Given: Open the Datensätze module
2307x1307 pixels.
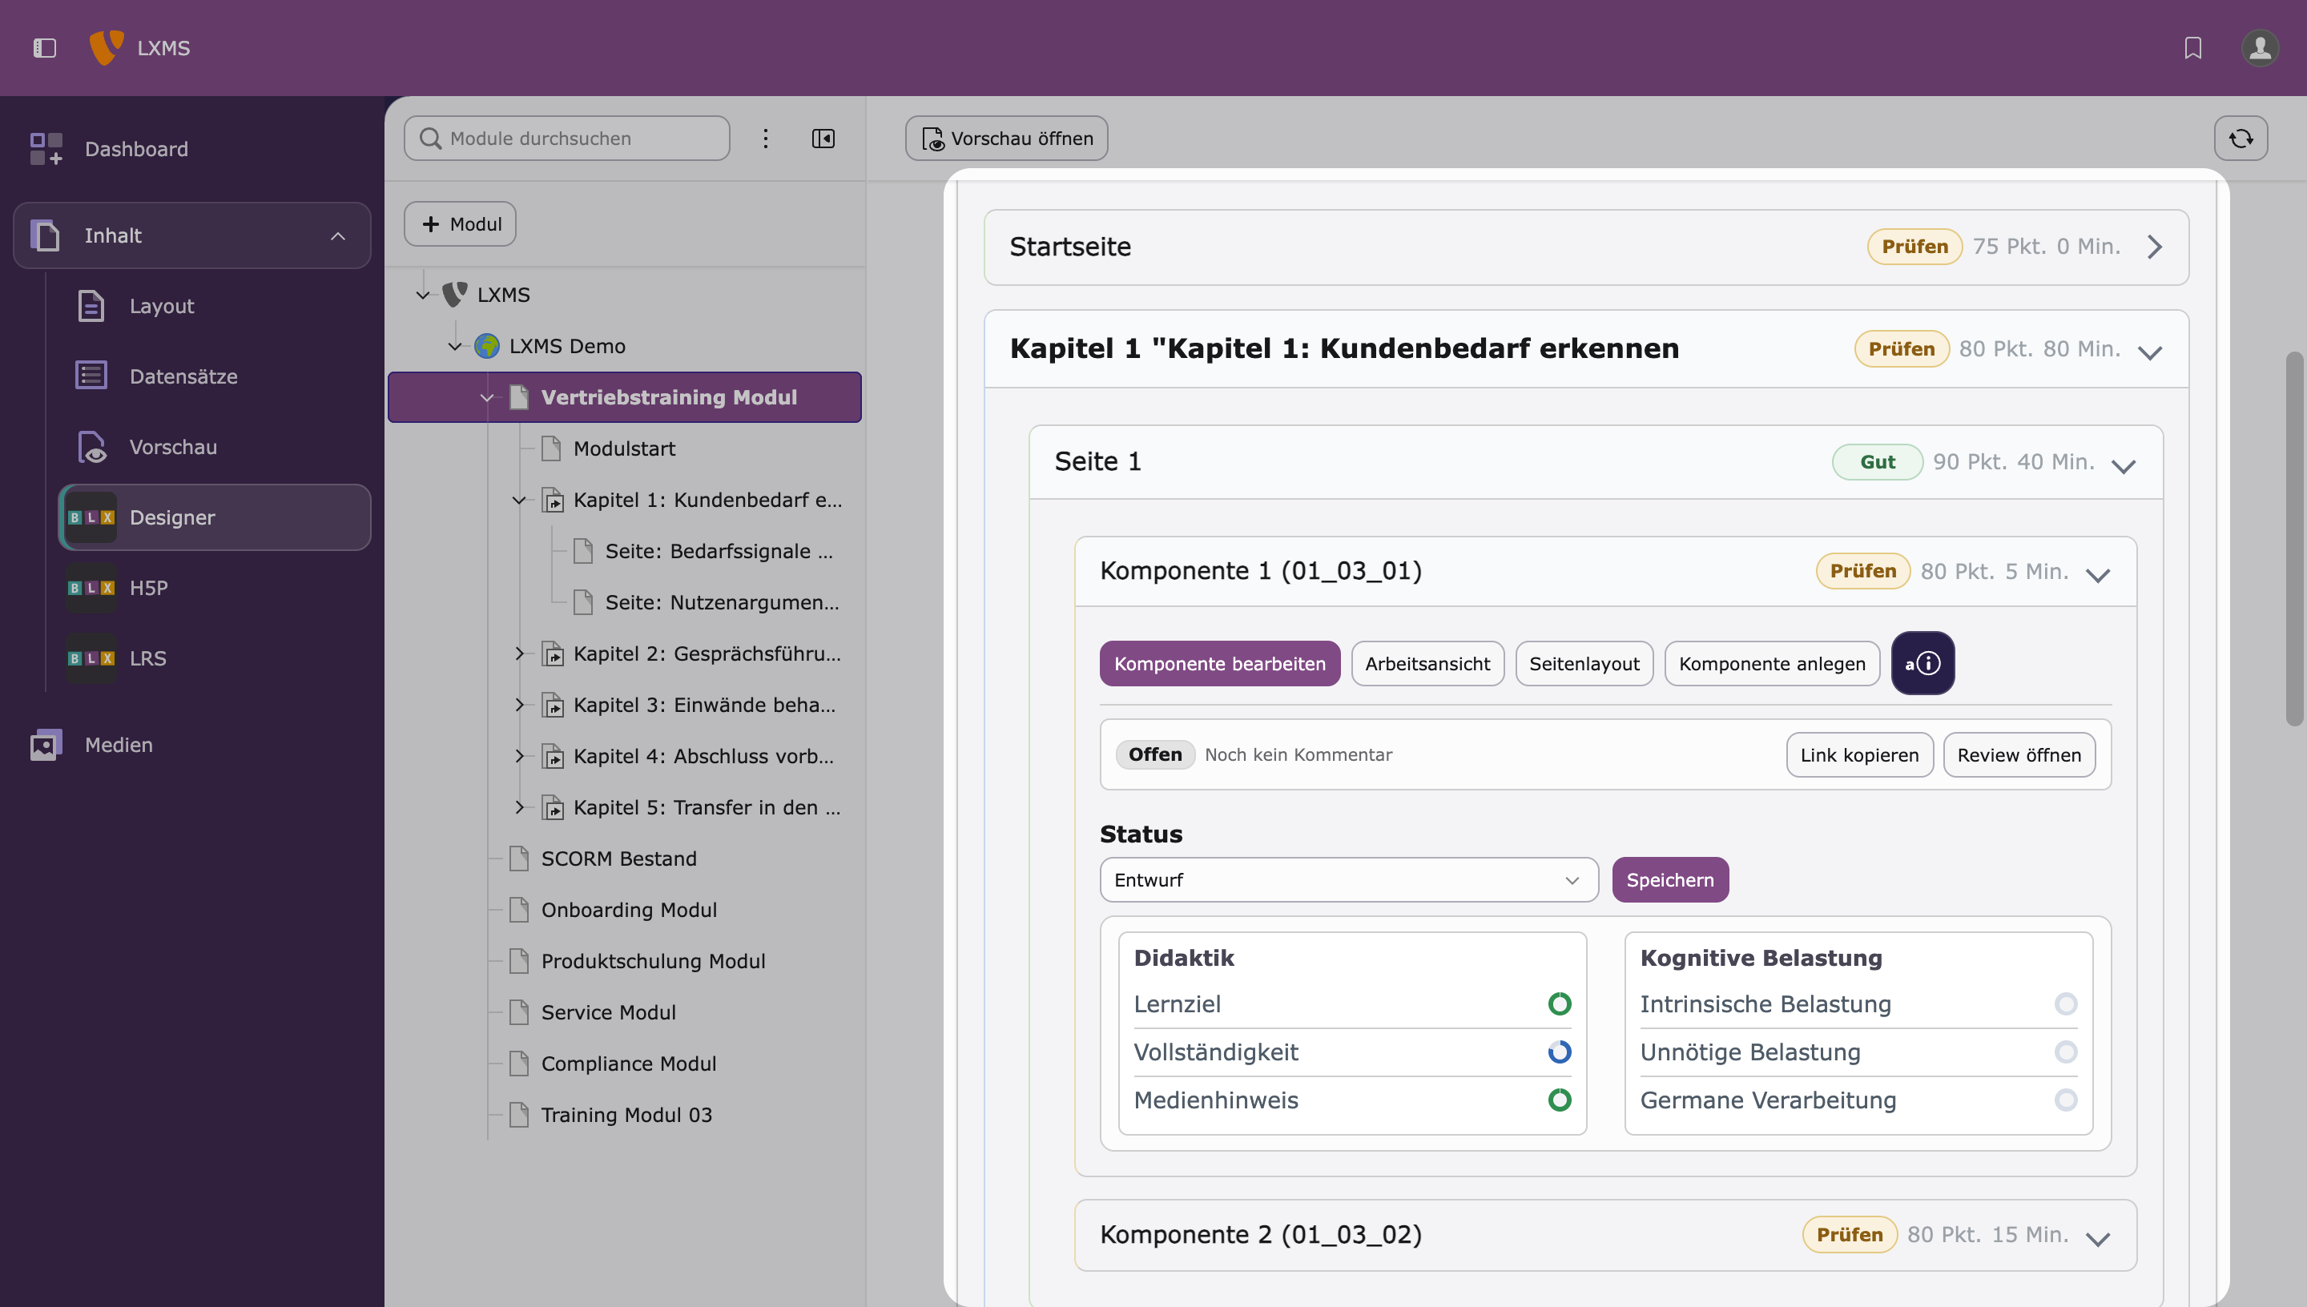Looking at the screenshot, I should (215, 376).
